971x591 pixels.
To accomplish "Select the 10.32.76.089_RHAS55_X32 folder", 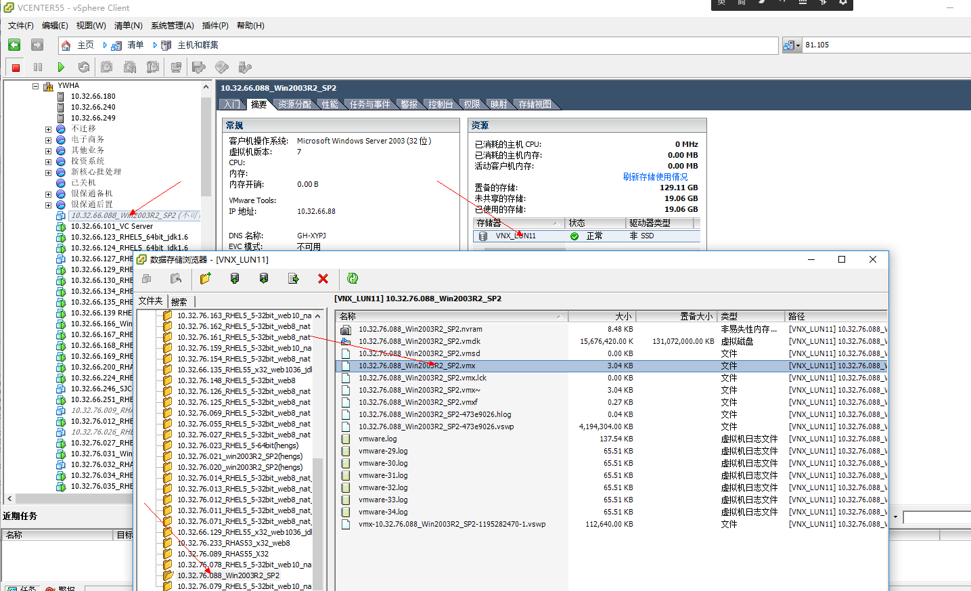I will pos(223,554).
